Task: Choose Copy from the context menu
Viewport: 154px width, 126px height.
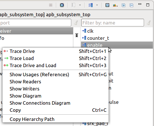Action: pos(55,110)
